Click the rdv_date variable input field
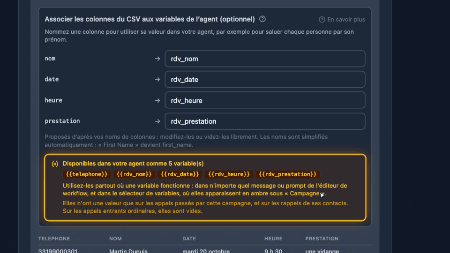The image size is (450, 253). [265, 80]
